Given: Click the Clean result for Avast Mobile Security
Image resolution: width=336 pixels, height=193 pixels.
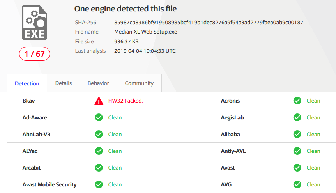Looking at the screenshot, I should click(x=115, y=184).
